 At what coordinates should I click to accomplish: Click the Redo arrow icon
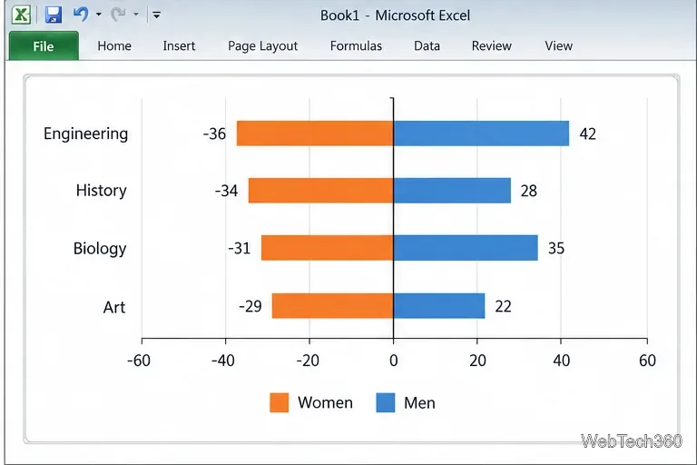118,15
